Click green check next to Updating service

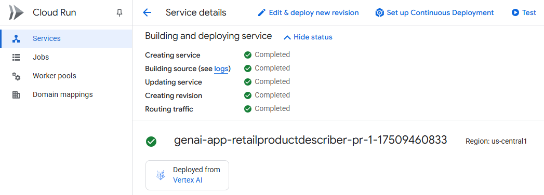[248, 82]
